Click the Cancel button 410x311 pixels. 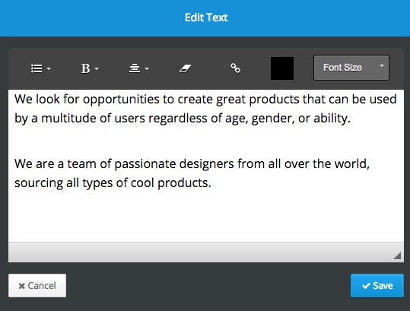pos(37,285)
